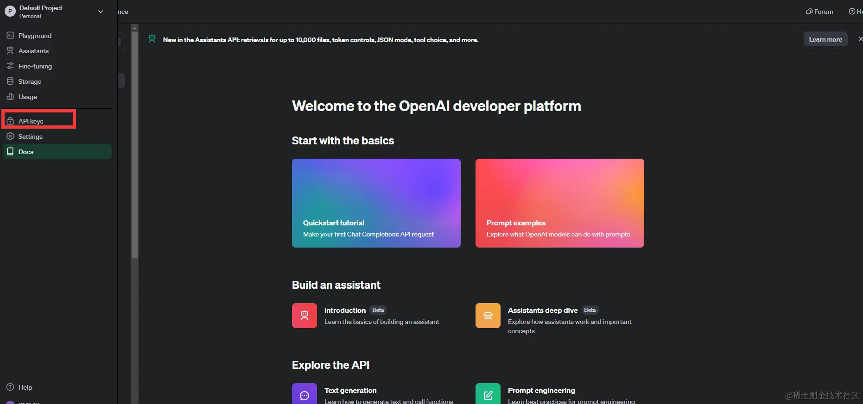Image resolution: width=863 pixels, height=404 pixels.
Task: Click 'Make your first Chat Completions API request' text
Action: coord(368,234)
